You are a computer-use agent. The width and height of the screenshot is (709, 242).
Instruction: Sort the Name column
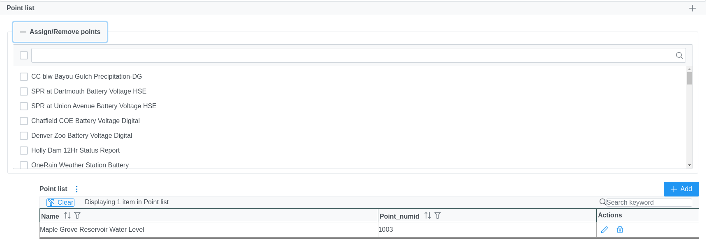pos(67,216)
